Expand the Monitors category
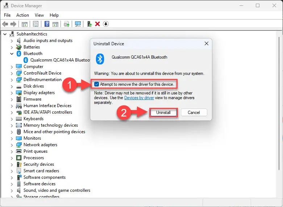This screenshot has height=207, width=283. 12,139
